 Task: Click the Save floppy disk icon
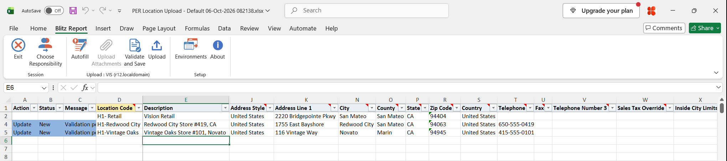pos(73,11)
